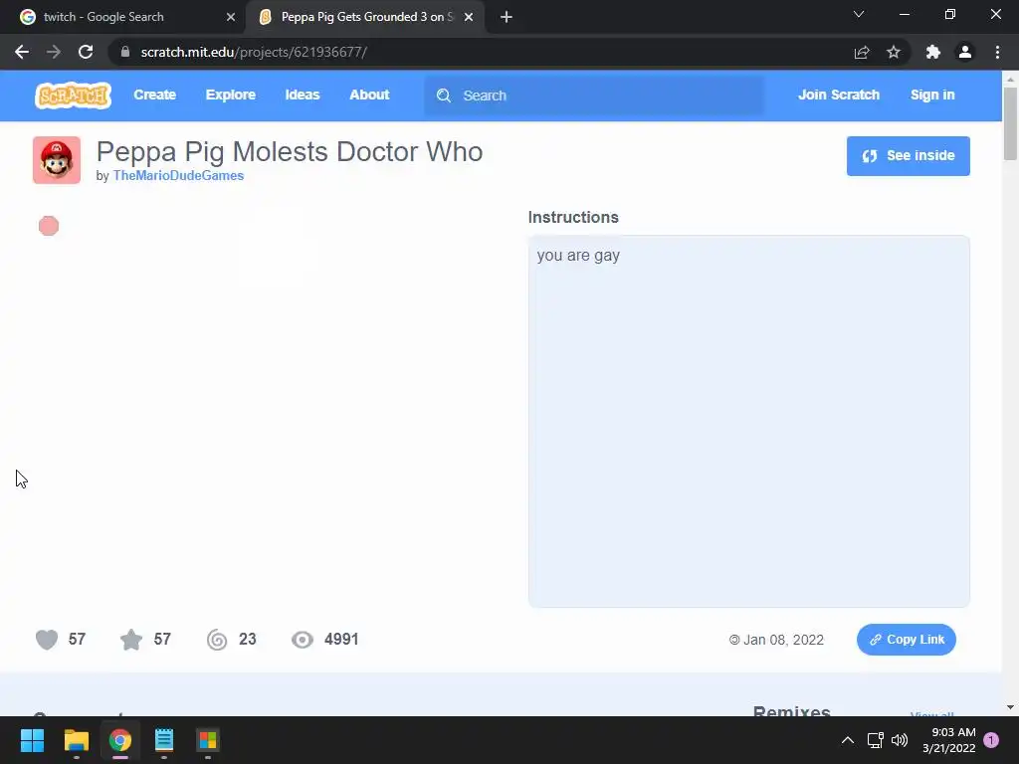Click the page vertical scrollbar thumb
1019x764 pixels.
click(1010, 123)
